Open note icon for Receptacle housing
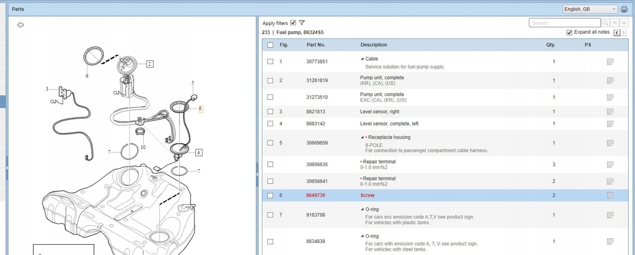 tap(610, 143)
